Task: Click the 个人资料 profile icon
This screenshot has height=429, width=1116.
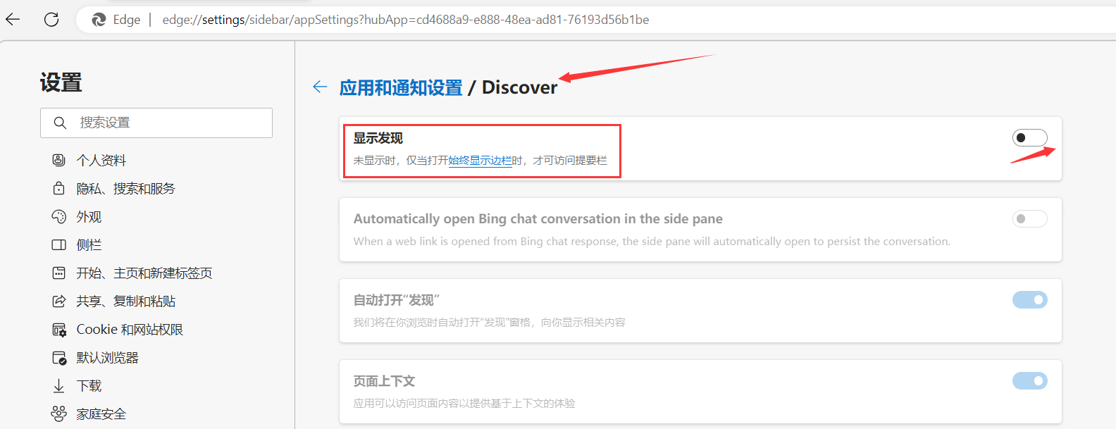Action: [59, 160]
